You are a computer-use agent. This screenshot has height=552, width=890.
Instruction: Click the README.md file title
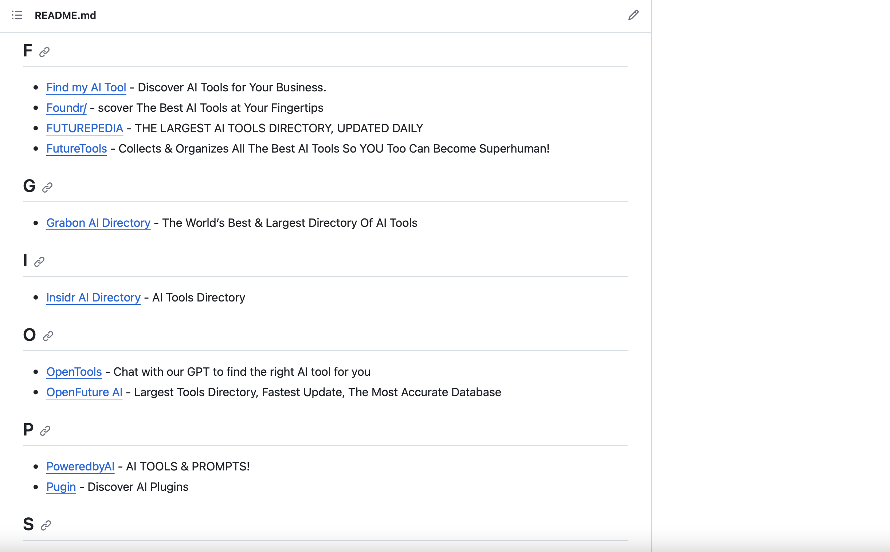click(65, 16)
